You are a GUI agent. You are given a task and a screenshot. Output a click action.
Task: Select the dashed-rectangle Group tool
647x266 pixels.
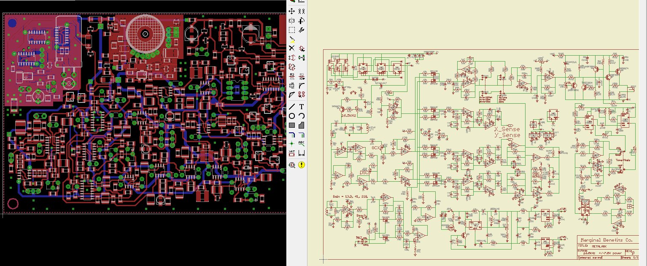[x=292, y=30]
